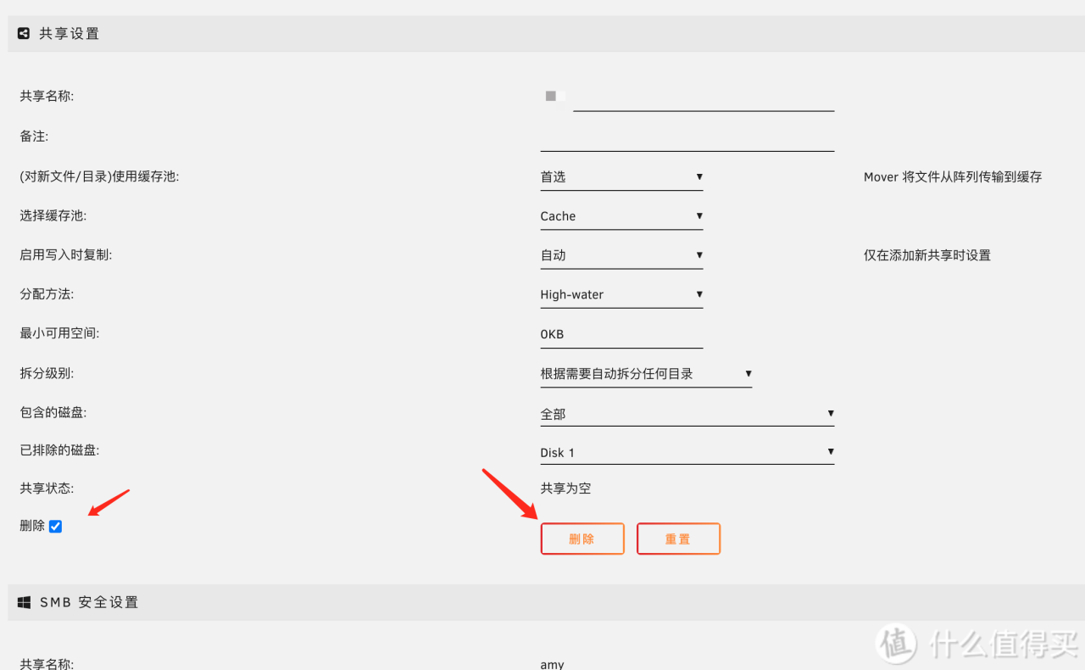Open the 拆分级别 split level dropdown
Image resolution: width=1085 pixels, height=670 pixels.
(646, 373)
